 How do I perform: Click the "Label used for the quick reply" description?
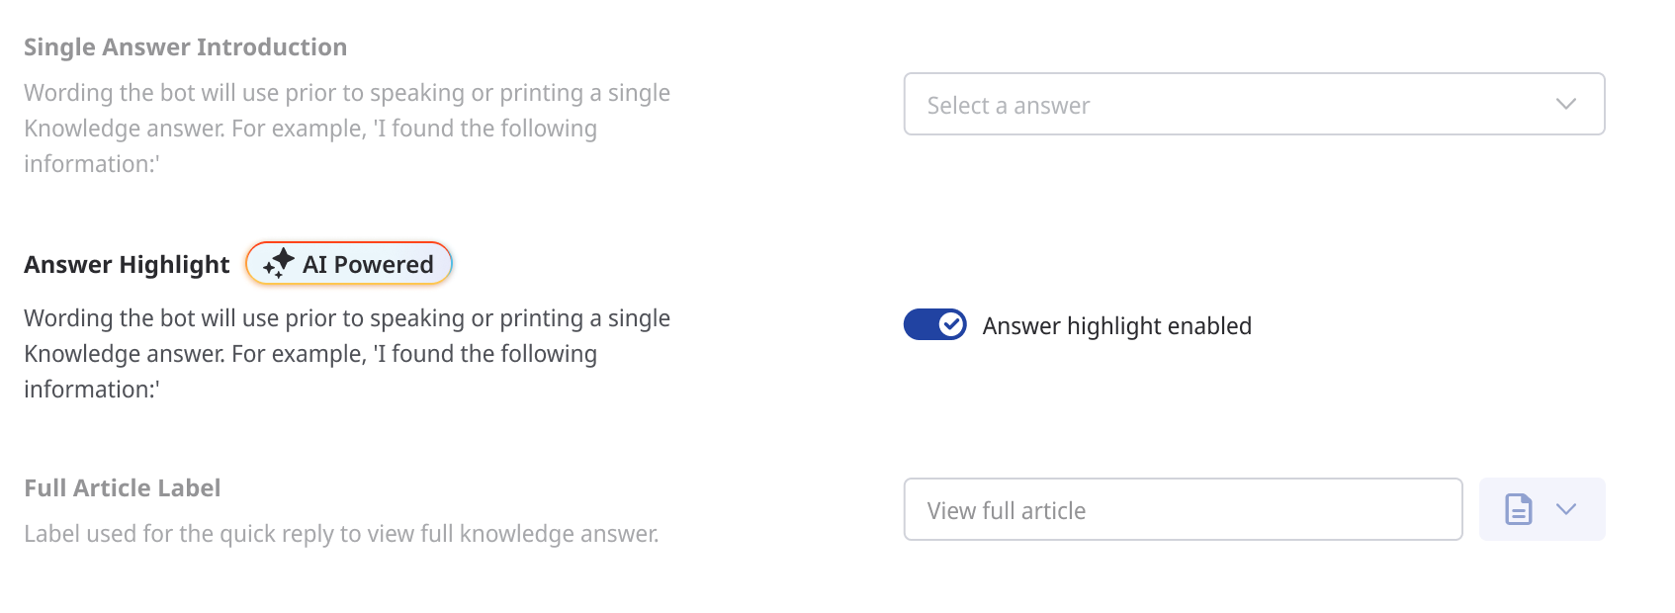pos(341,534)
